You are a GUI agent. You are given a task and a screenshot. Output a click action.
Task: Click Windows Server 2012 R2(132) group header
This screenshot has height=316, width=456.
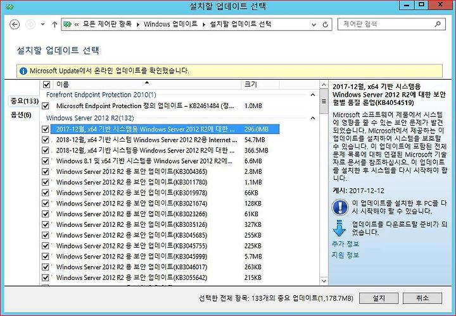click(90, 118)
